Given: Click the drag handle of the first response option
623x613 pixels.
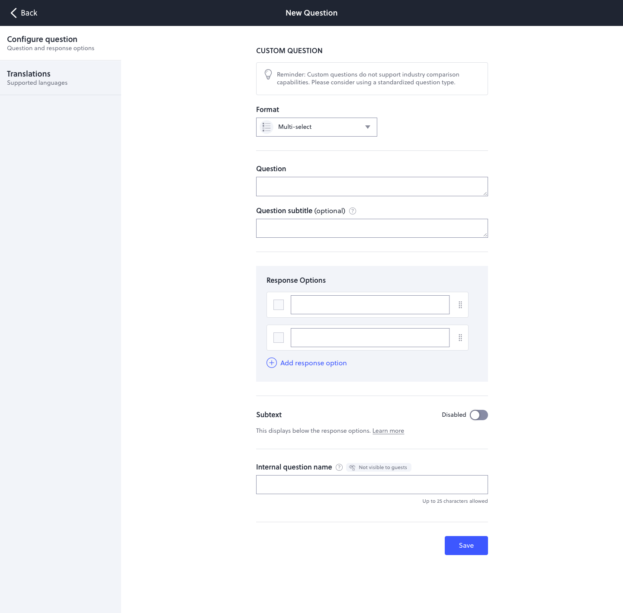Looking at the screenshot, I should [460, 305].
